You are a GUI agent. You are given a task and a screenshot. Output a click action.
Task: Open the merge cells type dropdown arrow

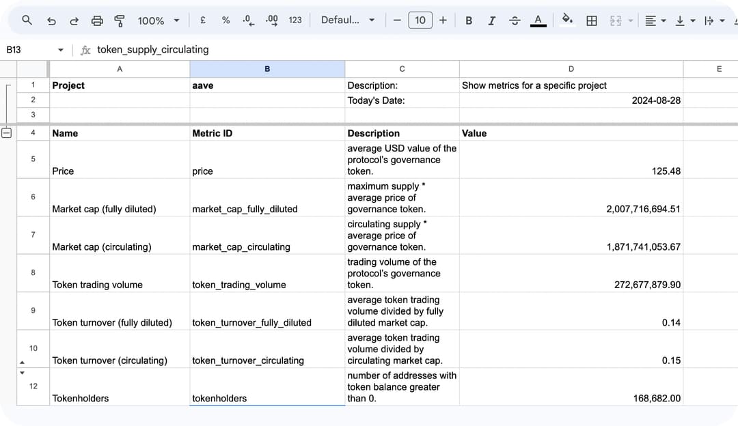click(631, 20)
